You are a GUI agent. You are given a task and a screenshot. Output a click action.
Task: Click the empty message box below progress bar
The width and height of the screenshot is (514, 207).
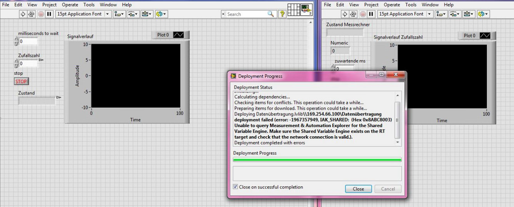coord(317,173)
